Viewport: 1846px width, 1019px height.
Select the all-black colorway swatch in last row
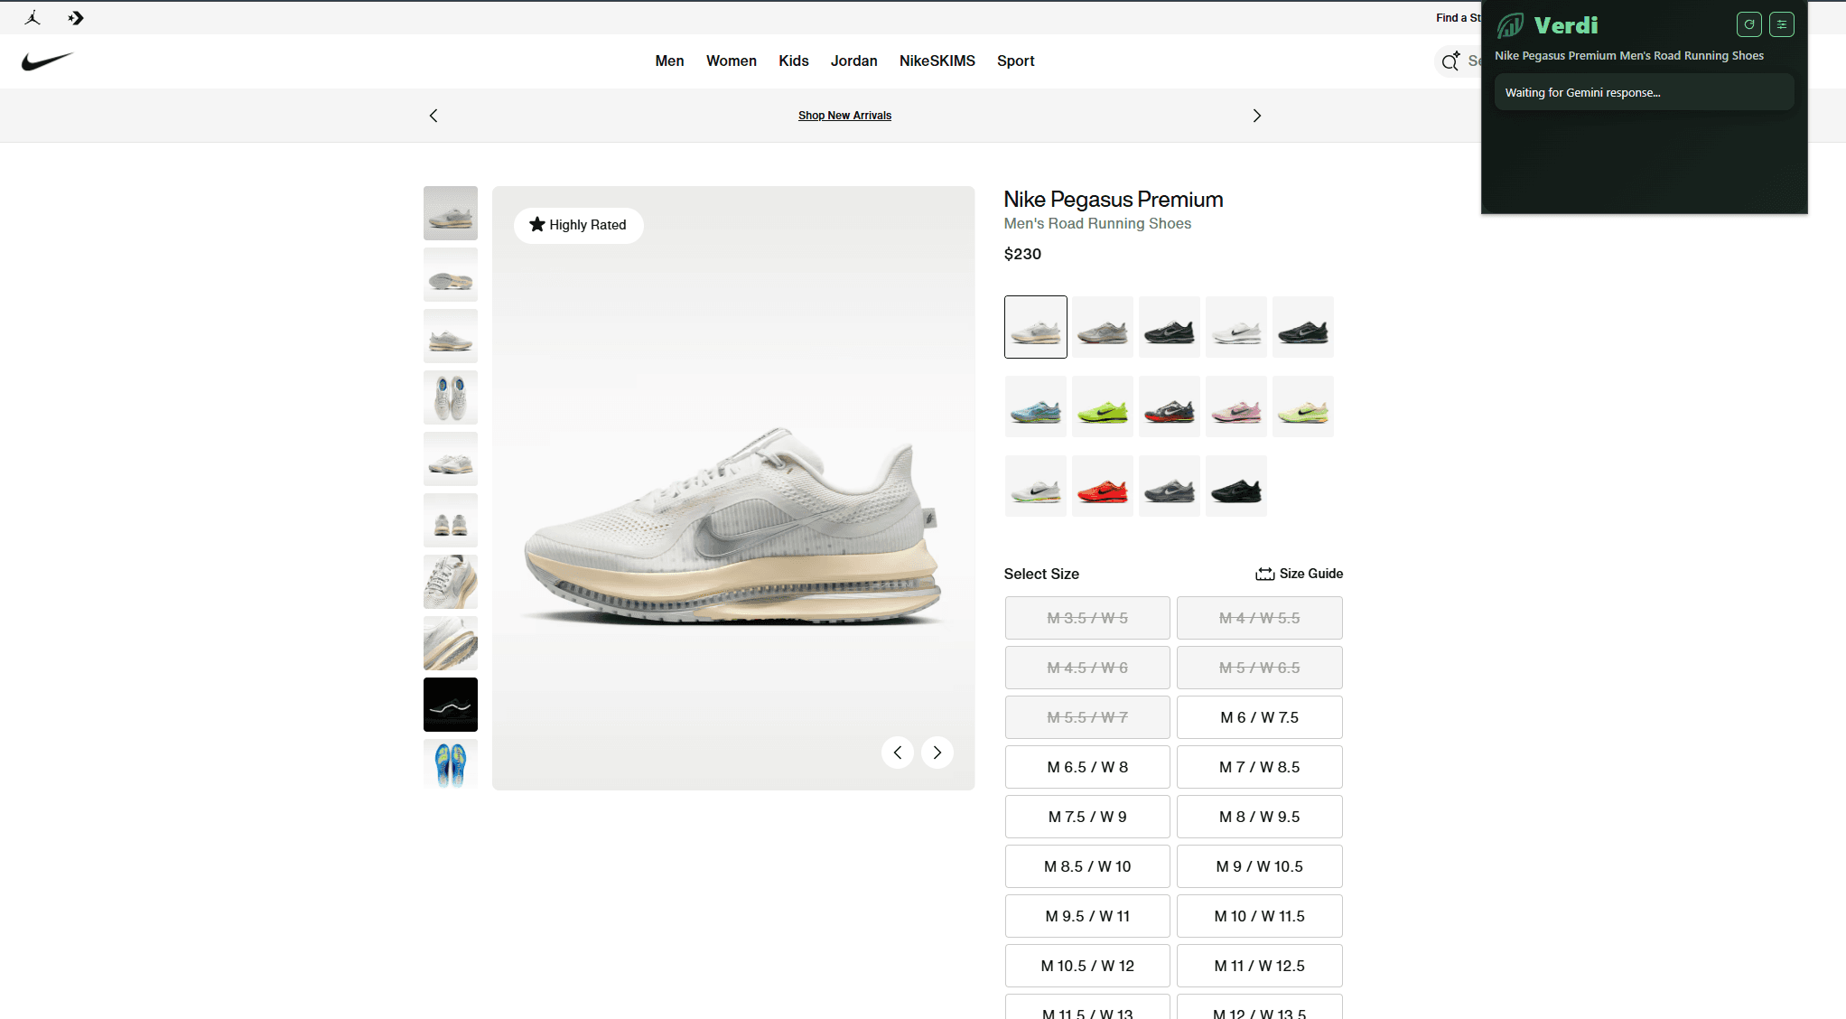[x=1236, y=486]
